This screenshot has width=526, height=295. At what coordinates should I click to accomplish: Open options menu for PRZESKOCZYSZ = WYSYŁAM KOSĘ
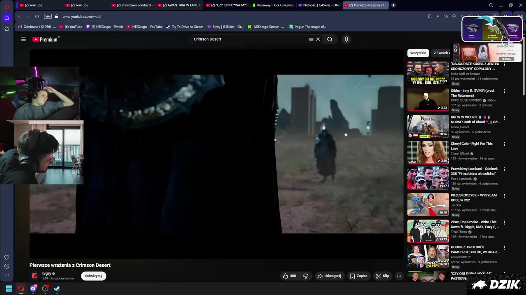[505, 196]
